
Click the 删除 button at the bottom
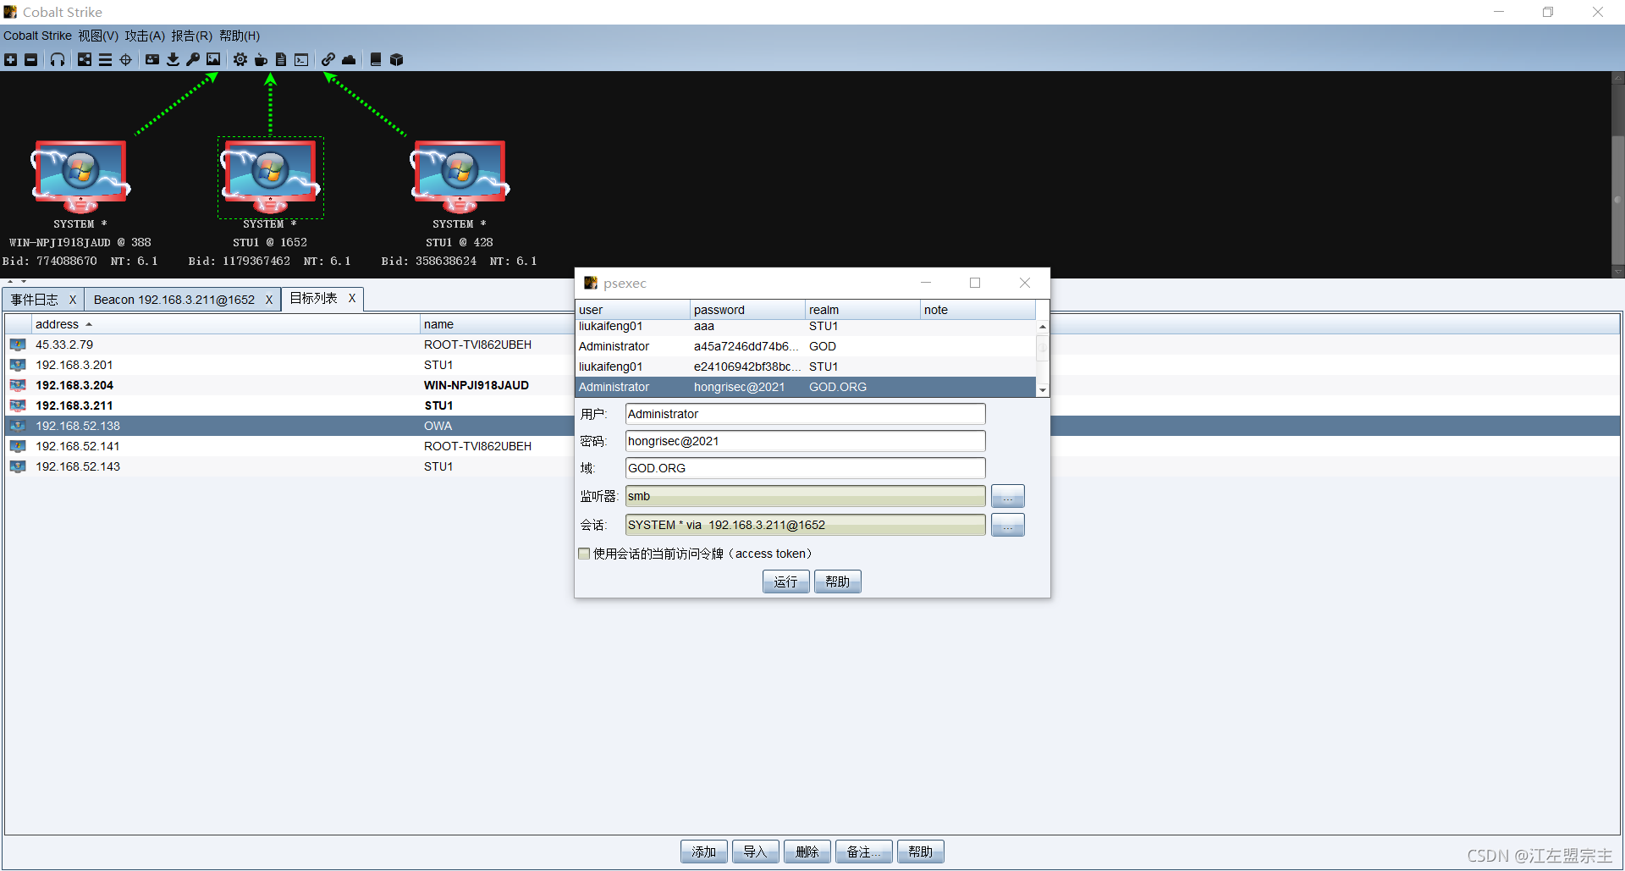807,852
